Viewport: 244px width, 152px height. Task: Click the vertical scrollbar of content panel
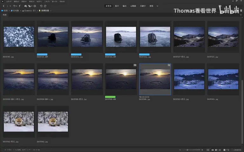[x=242, y=112]
